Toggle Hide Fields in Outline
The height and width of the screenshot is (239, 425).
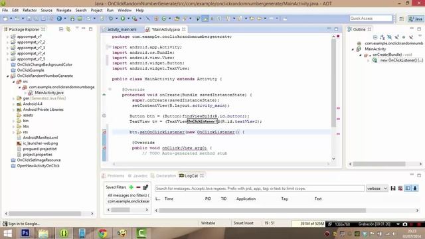[x=390, y=37]
